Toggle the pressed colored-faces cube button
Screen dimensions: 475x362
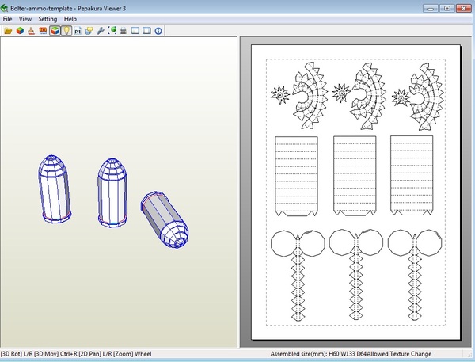54,31
